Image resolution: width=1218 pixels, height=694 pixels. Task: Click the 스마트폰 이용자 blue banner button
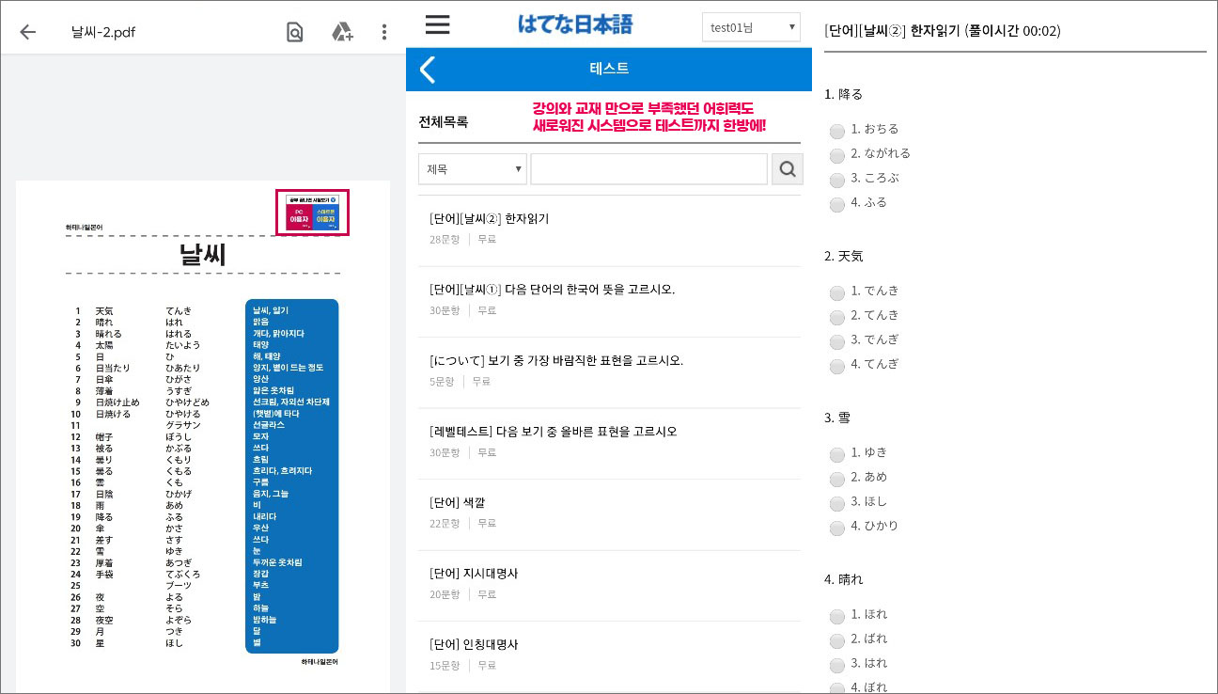[x=325, y=219]
